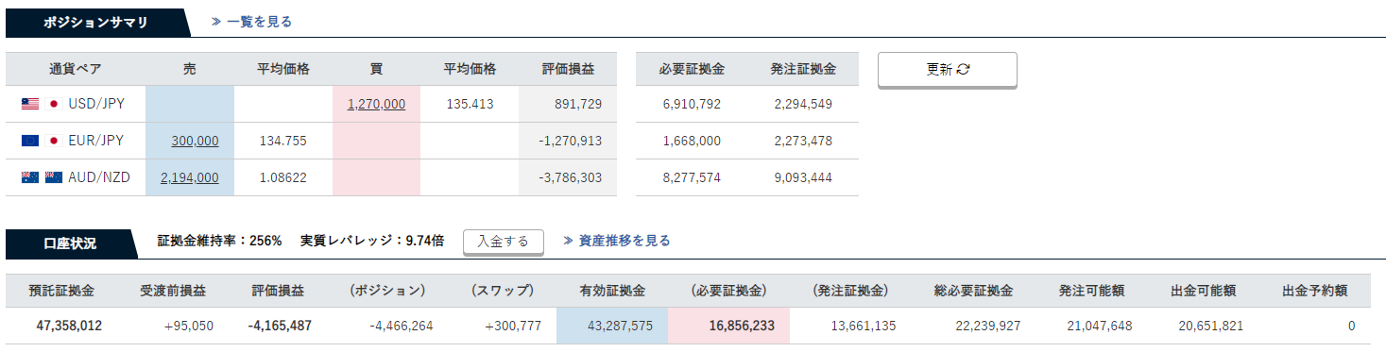This screenshot has height=352, width=1386.
Task: Open the 資産推移を見る link
Action: [x=625, y=241]
